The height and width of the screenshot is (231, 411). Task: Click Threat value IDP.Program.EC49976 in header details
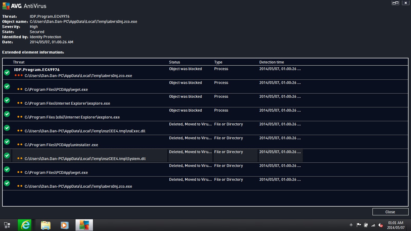pos(50,17)
